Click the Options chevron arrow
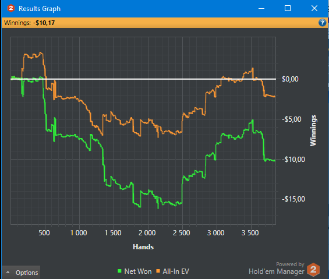329x279 pixels. click(8, 272)
